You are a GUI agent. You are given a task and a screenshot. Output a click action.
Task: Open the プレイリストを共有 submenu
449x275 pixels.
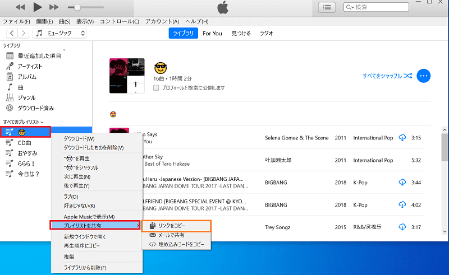(x=95, y=225)
